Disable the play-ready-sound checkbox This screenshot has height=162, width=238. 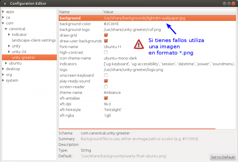(106, 81)
